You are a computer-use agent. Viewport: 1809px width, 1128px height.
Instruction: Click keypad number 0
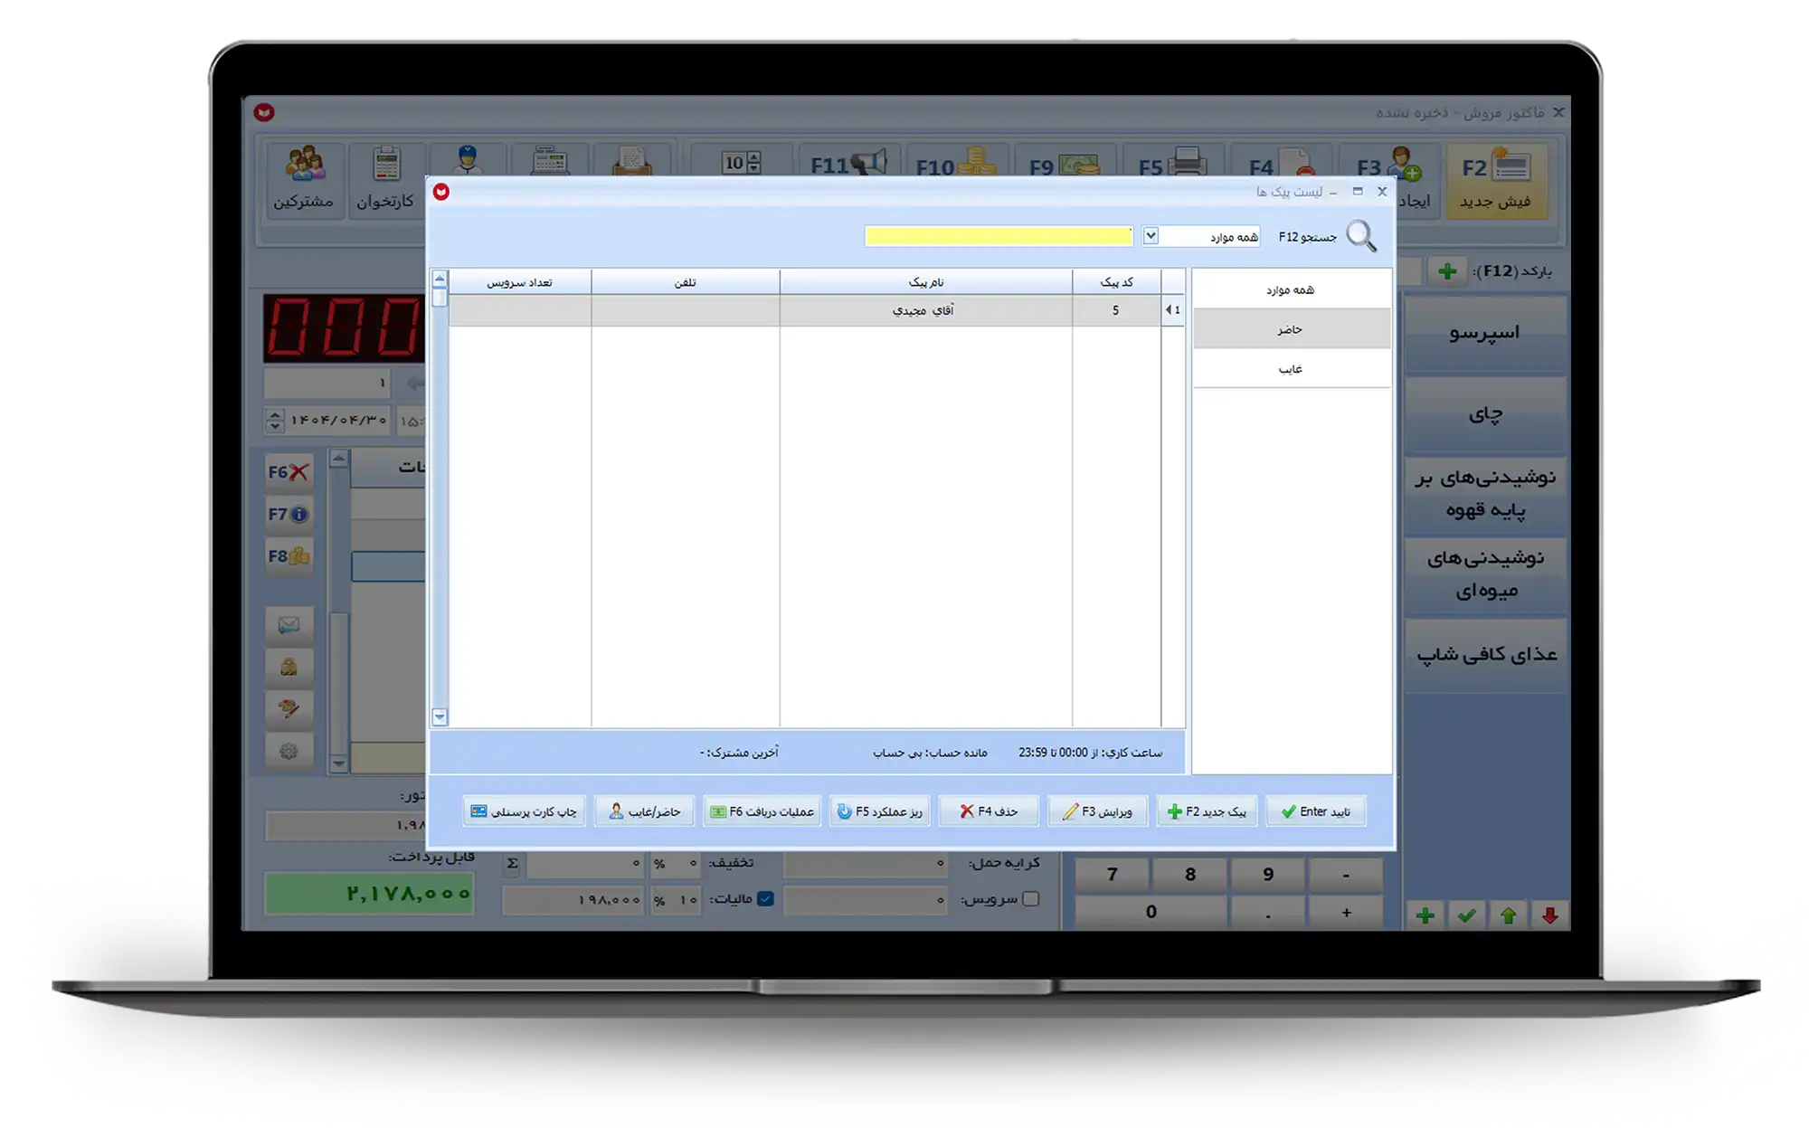1151,912
